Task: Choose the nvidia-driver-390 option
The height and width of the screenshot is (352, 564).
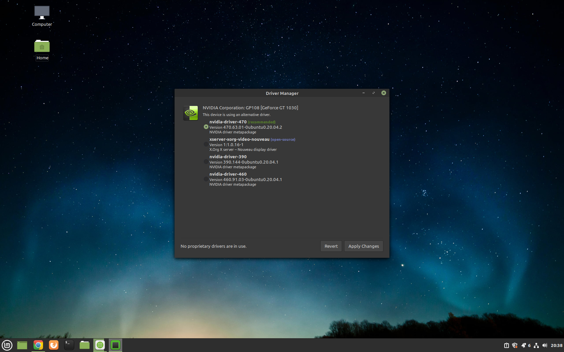Action: (206, 162)
